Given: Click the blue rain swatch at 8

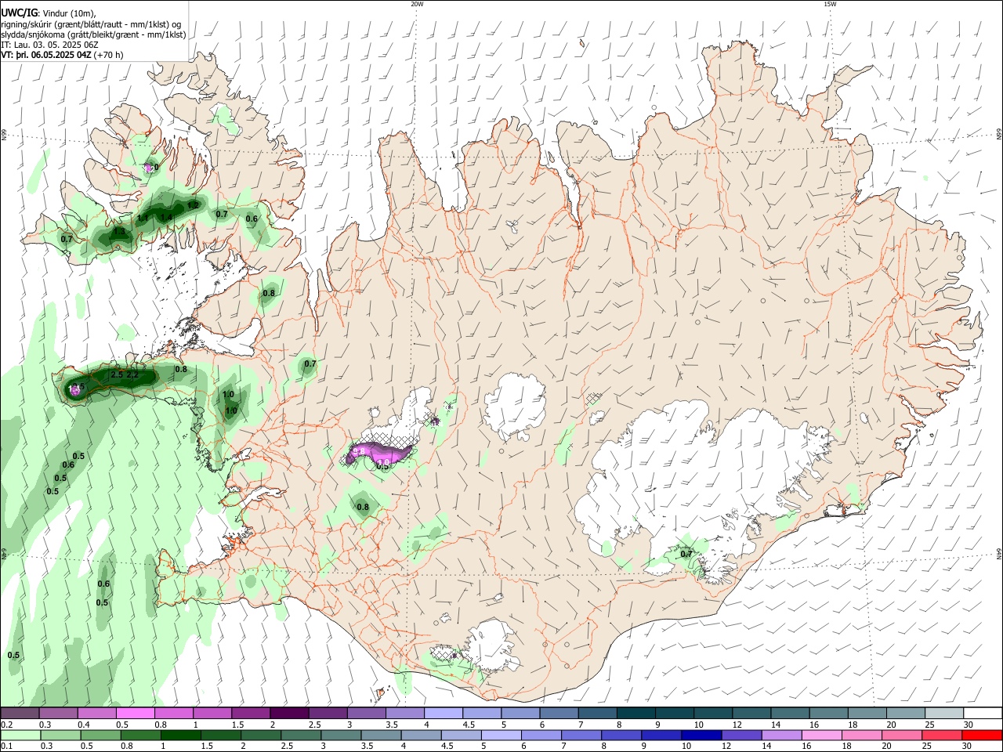Looking at the screenshot, I should click(621, 735).
